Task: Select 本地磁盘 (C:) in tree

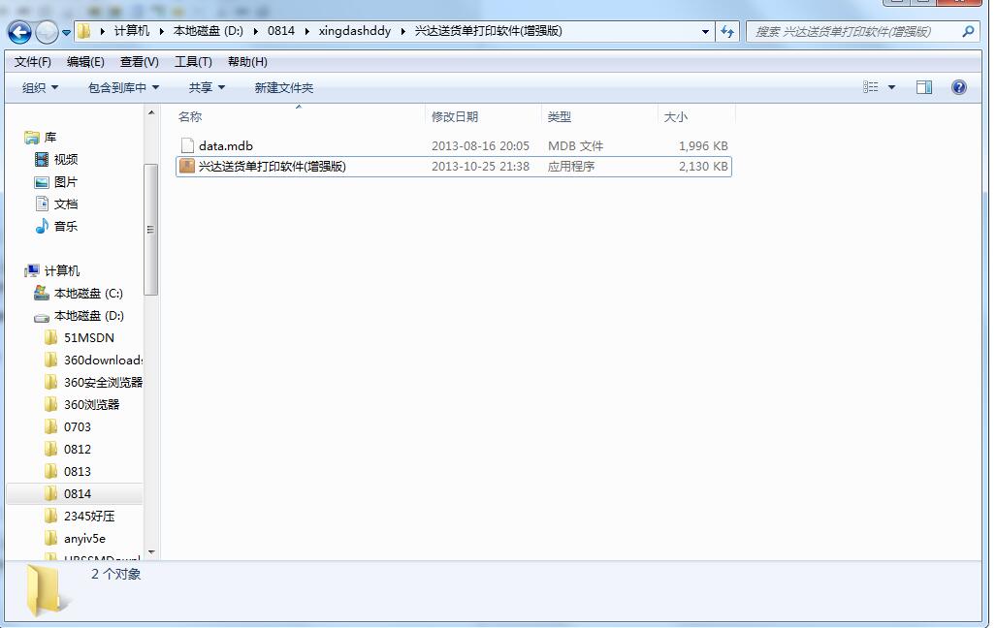Action: (x=88, y=293)
